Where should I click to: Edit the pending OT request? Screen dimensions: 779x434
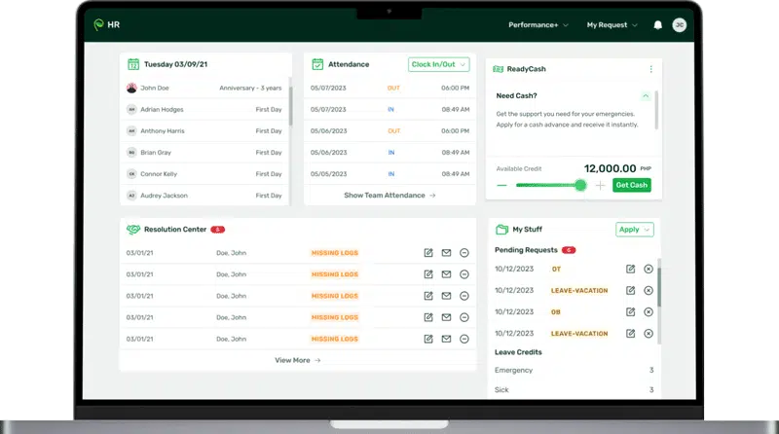631,269
